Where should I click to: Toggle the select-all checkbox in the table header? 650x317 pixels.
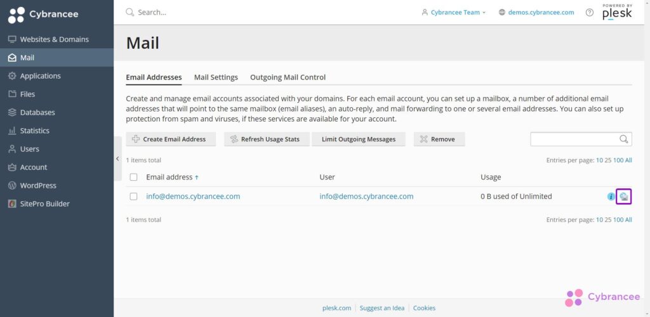133,177
